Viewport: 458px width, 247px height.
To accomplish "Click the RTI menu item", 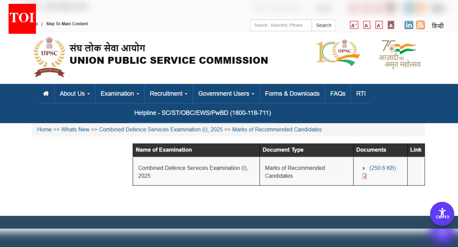I will click(x=361, y=94).
